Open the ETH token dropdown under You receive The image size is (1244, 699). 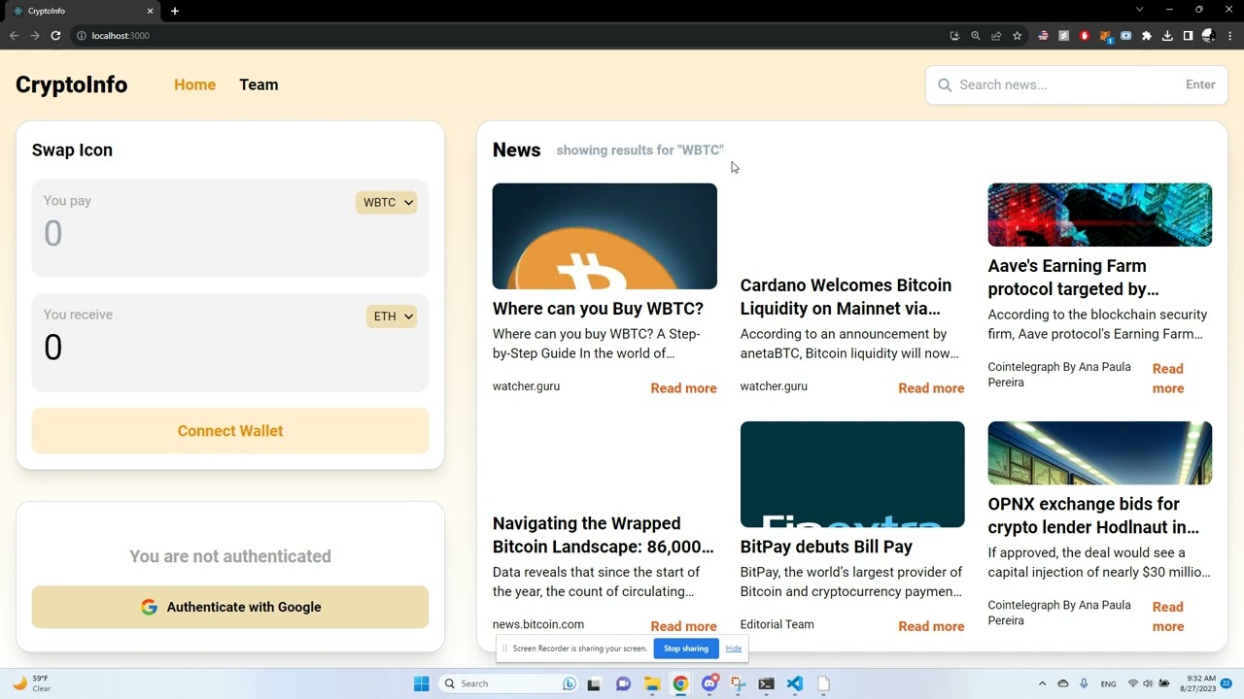click(x=392, y=316)
